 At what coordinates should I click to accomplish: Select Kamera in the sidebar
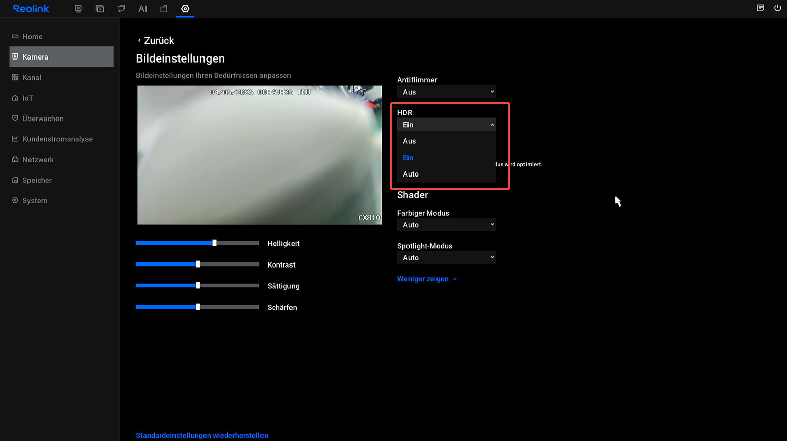click(62, 56)
